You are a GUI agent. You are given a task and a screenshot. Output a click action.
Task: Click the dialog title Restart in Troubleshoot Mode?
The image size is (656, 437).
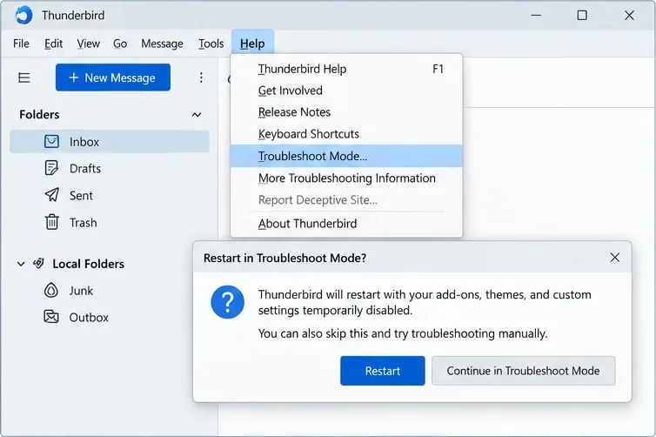[x=284, y=258]
